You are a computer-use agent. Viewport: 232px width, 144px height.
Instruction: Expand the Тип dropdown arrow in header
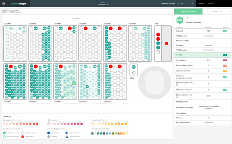click(x=192, y=4)
